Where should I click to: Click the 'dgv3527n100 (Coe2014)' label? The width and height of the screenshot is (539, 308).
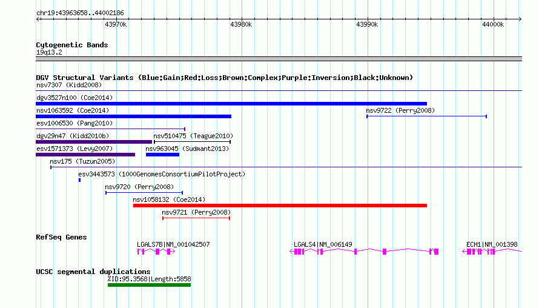pos(74,98)
